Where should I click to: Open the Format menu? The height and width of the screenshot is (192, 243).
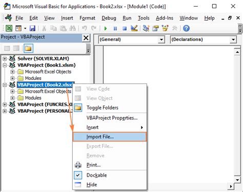87,18
